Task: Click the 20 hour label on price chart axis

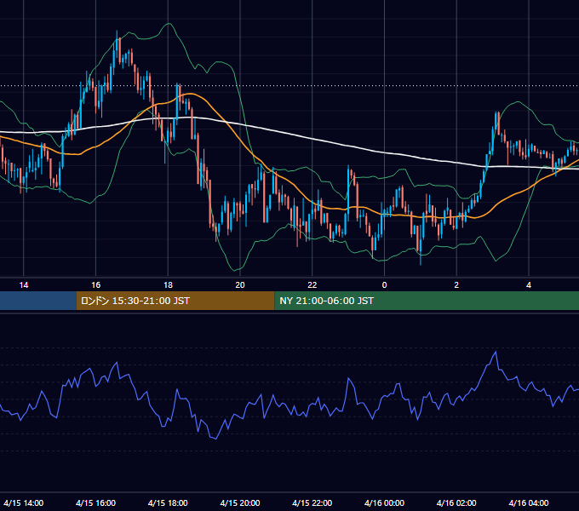Action: point(240,285)
